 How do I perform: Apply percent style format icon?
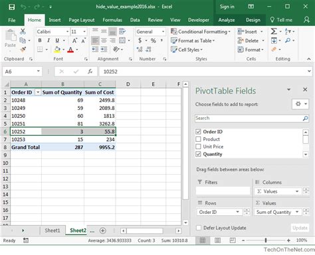tap(153, 40)
